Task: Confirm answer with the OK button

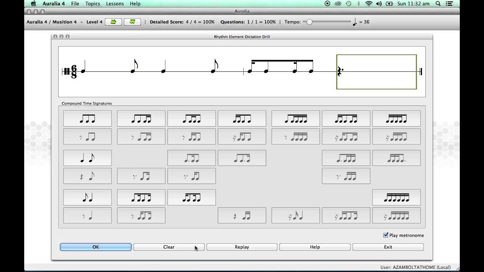Action: tap(96, 247)
